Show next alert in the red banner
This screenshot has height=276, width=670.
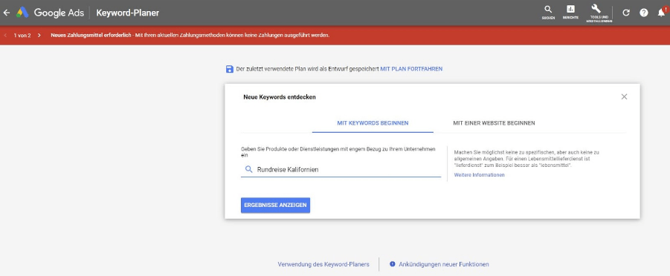tap(39, 36)
